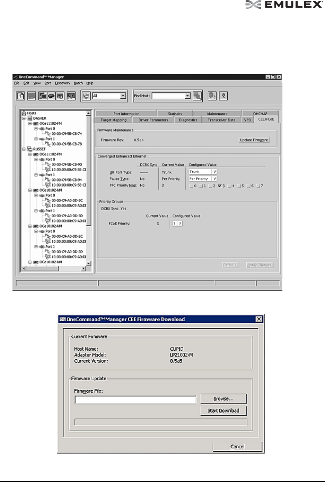Image resolution: width=325 pixels, height=482 pixels.
Task: Click the host tree horizontal scrollbar
Action: (54, 269)
